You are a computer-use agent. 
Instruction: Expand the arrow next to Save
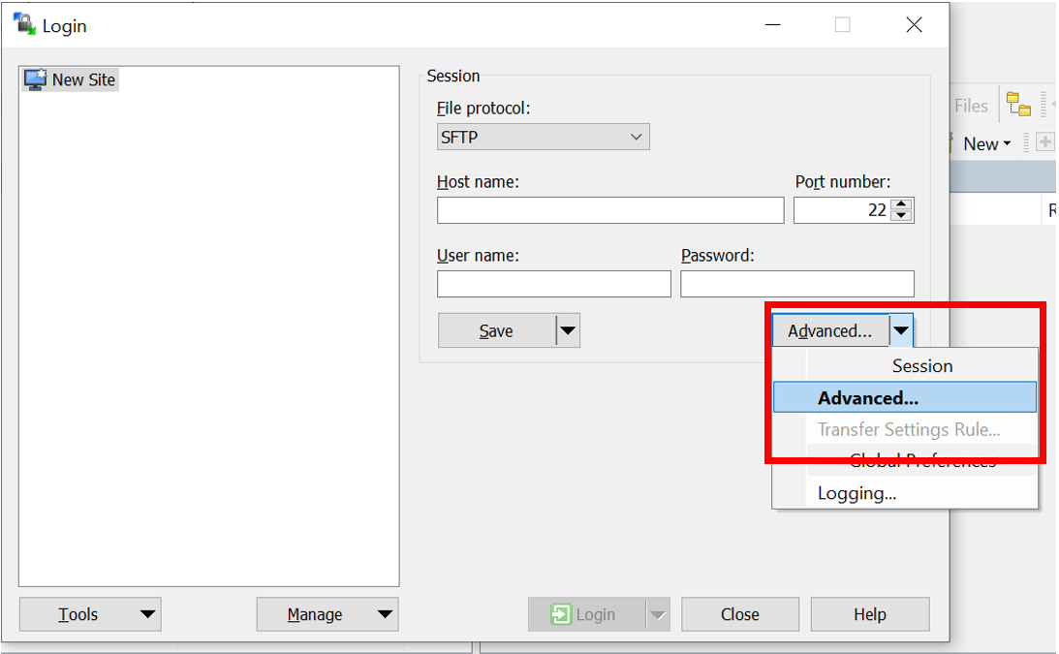tap(568, 331)
